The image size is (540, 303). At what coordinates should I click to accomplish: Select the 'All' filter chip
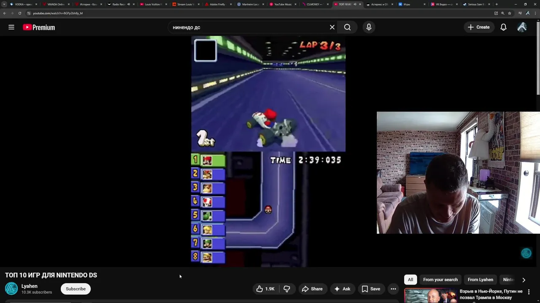(410, 280)
